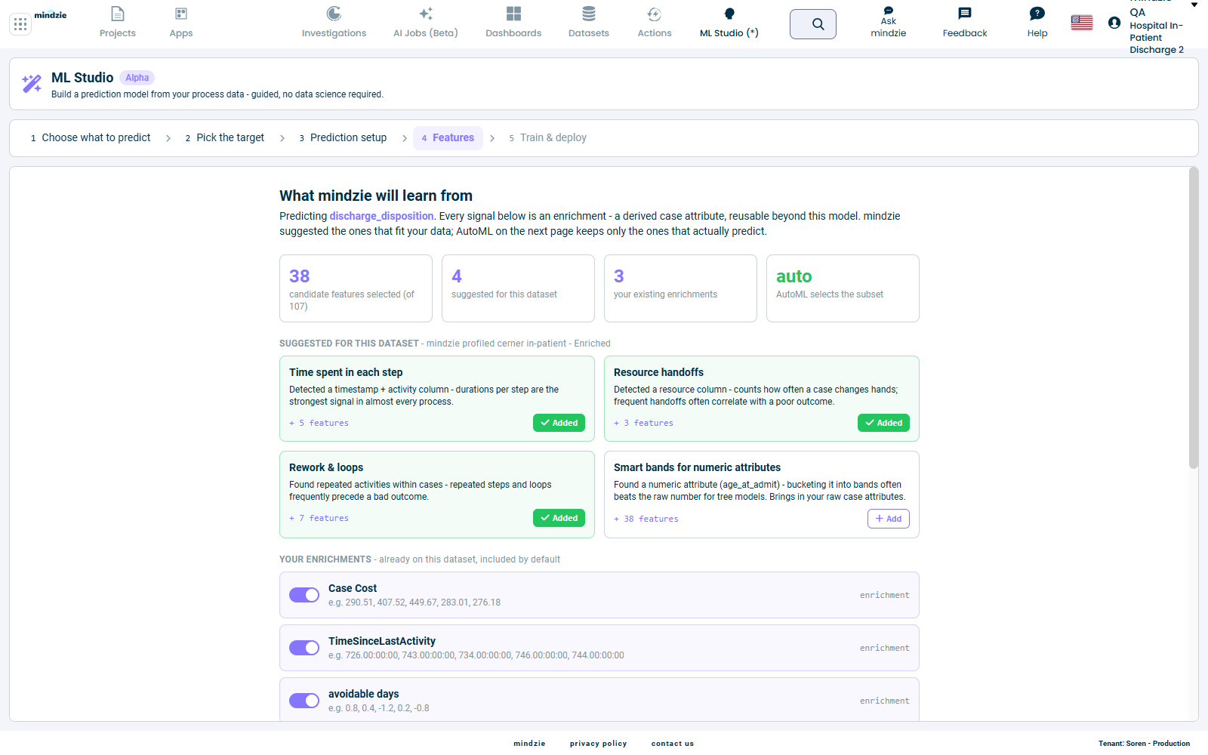Click '+ 7 features' text
The height and width of the screenshot is (755, 1208).
319,519
